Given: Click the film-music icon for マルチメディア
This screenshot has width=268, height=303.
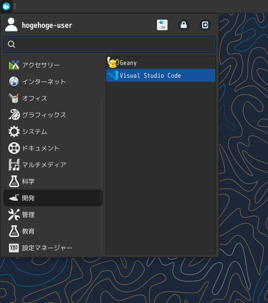Looking at the screenshot, I should [x=14, y=165].
